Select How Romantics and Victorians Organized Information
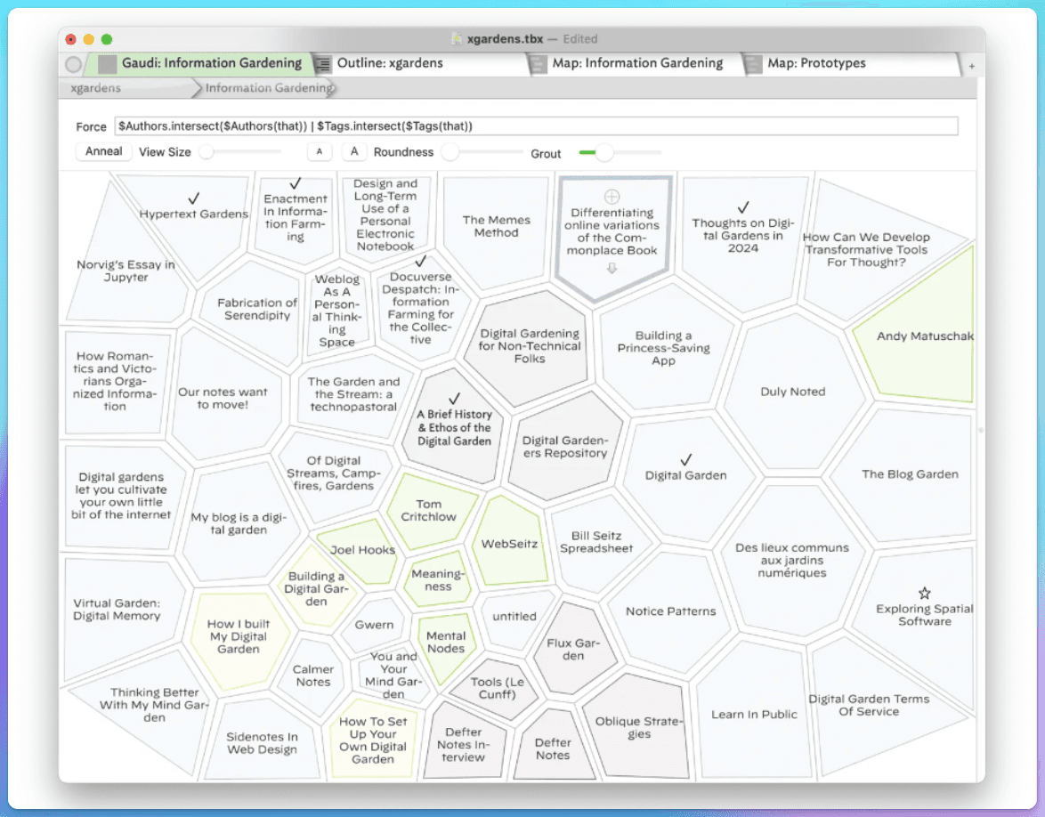Viewport: 1045px width, 817px height. click(x=115, y=381)
